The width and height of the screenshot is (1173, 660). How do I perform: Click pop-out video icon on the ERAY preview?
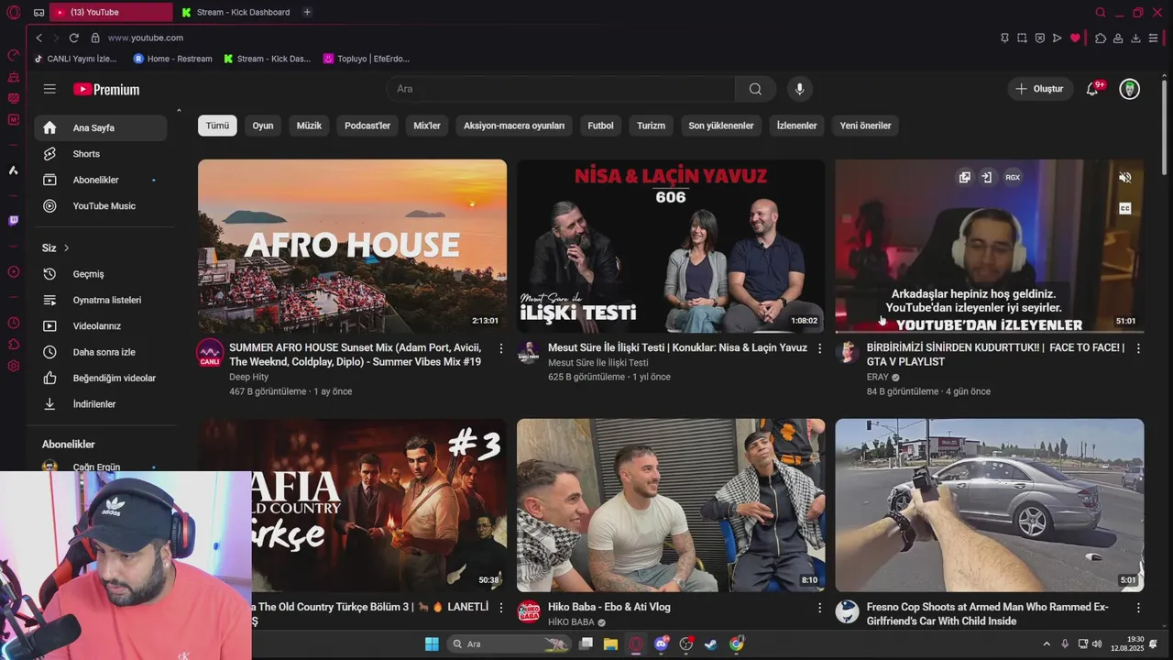(x=964, y=177)
